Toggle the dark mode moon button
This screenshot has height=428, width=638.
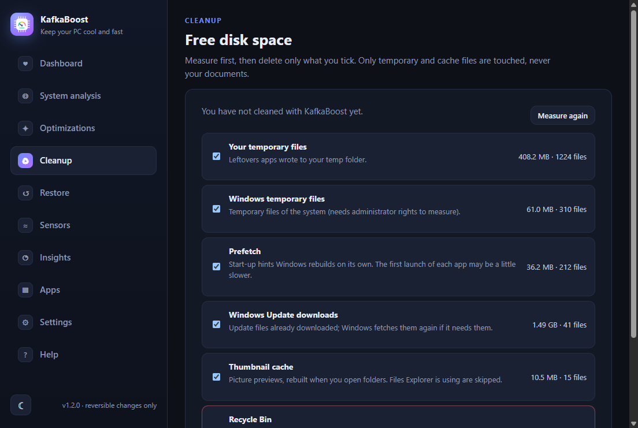point(21,405)
